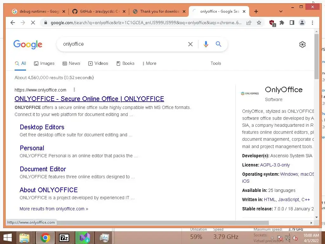
Task: Open More results from onlyoffice.com
Action: [54, 209]
